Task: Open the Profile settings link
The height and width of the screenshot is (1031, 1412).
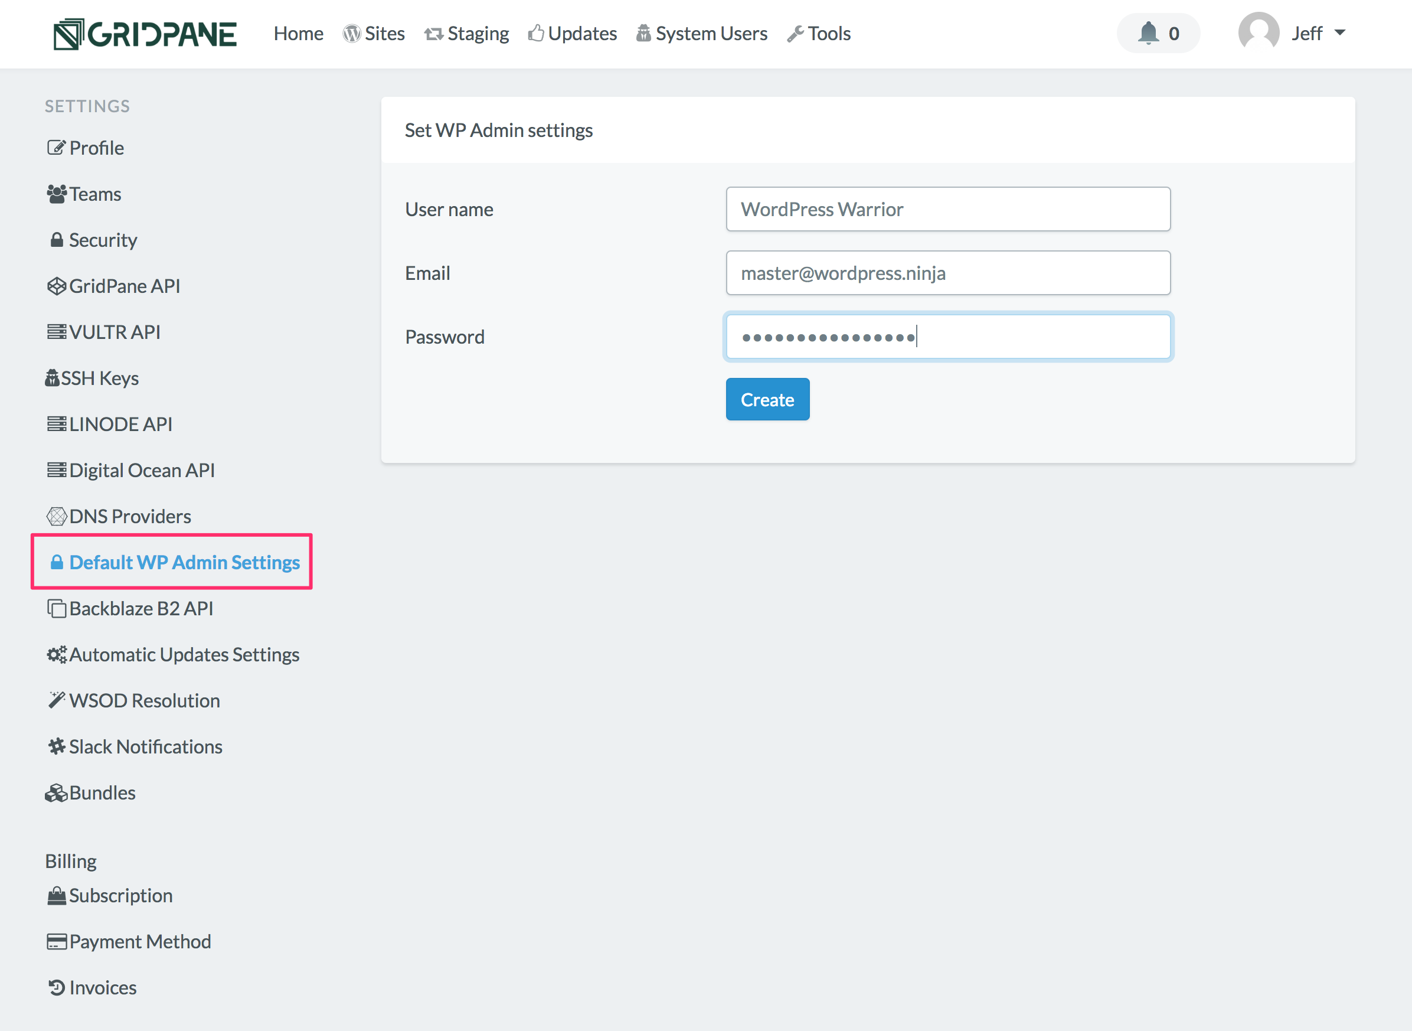Action: point(97,148)
